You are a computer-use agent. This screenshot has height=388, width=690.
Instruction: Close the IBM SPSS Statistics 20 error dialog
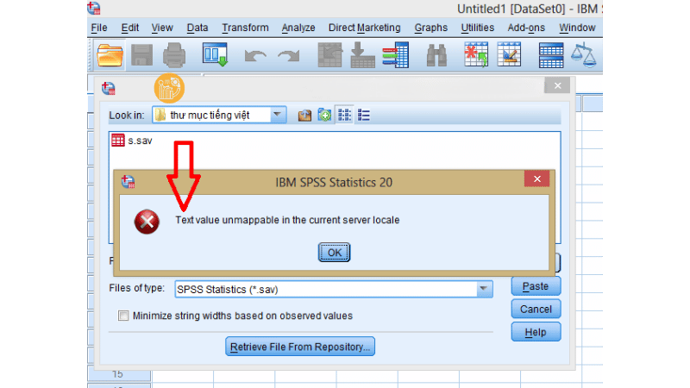click(x=536, y=179)
